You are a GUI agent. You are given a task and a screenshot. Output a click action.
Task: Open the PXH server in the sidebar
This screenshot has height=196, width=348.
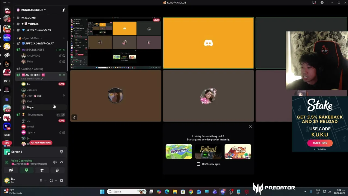[7, 81]
